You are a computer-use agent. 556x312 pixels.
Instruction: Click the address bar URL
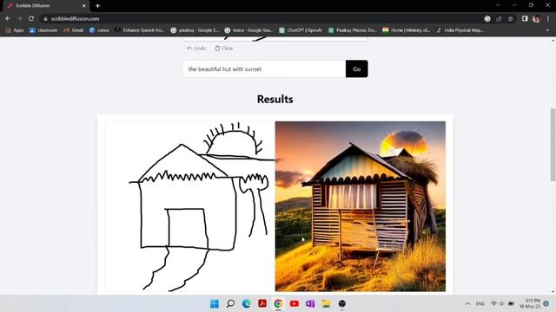76,19
